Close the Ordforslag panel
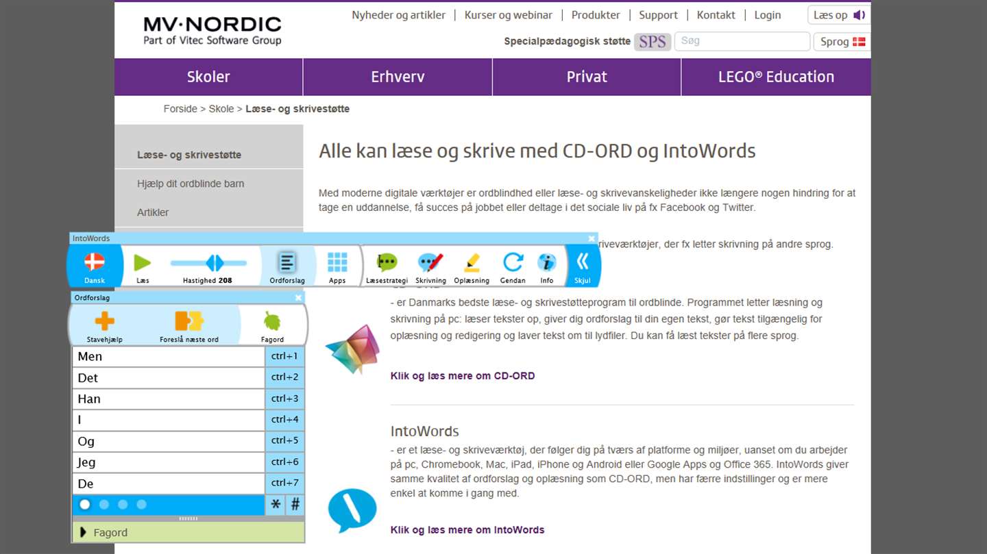 pyautogui.click(x=298, y=298)
